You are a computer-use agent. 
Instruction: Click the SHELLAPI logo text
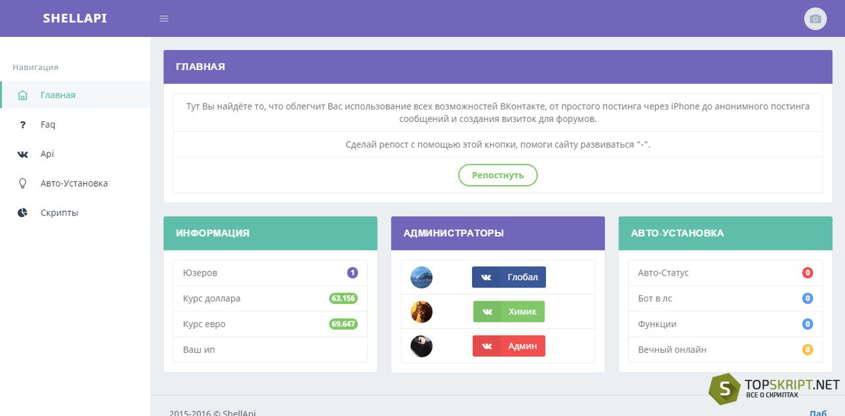pos(75,18)
